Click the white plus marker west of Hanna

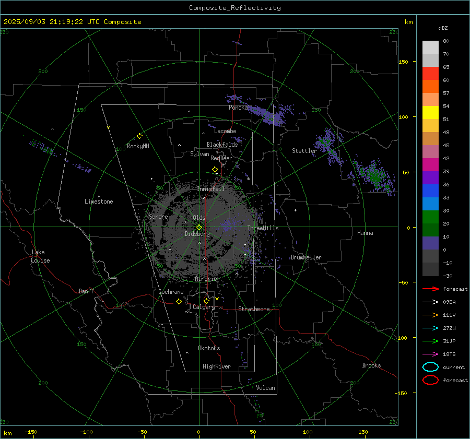295,210
